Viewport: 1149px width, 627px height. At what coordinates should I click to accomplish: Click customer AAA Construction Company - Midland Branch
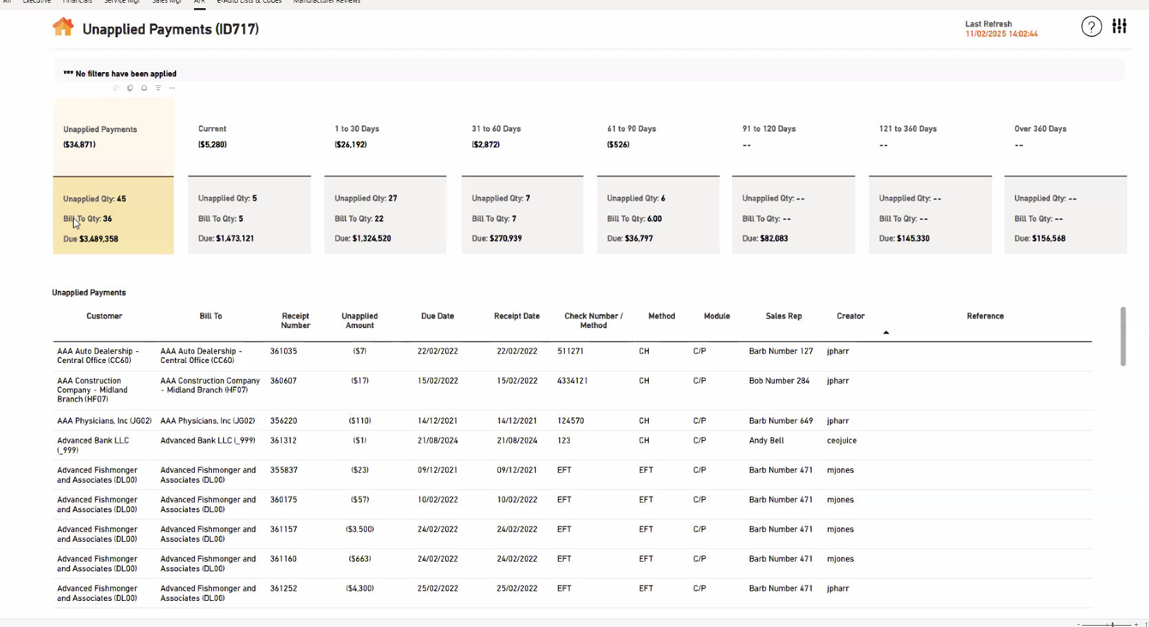(92, 390)
